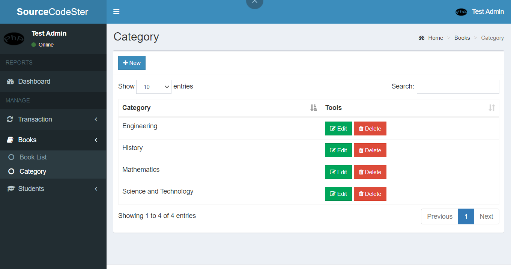This screenshot has height=269, width=511.
Task: Open the hamburger menu icon
Action: (116, 12)
